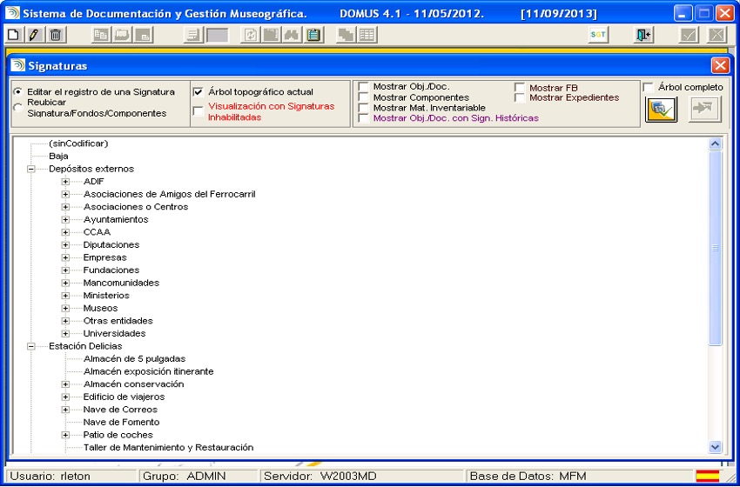Expand the 'Patio de coches' node
This screenshot has height=487, width=740.
pos(65,435)
